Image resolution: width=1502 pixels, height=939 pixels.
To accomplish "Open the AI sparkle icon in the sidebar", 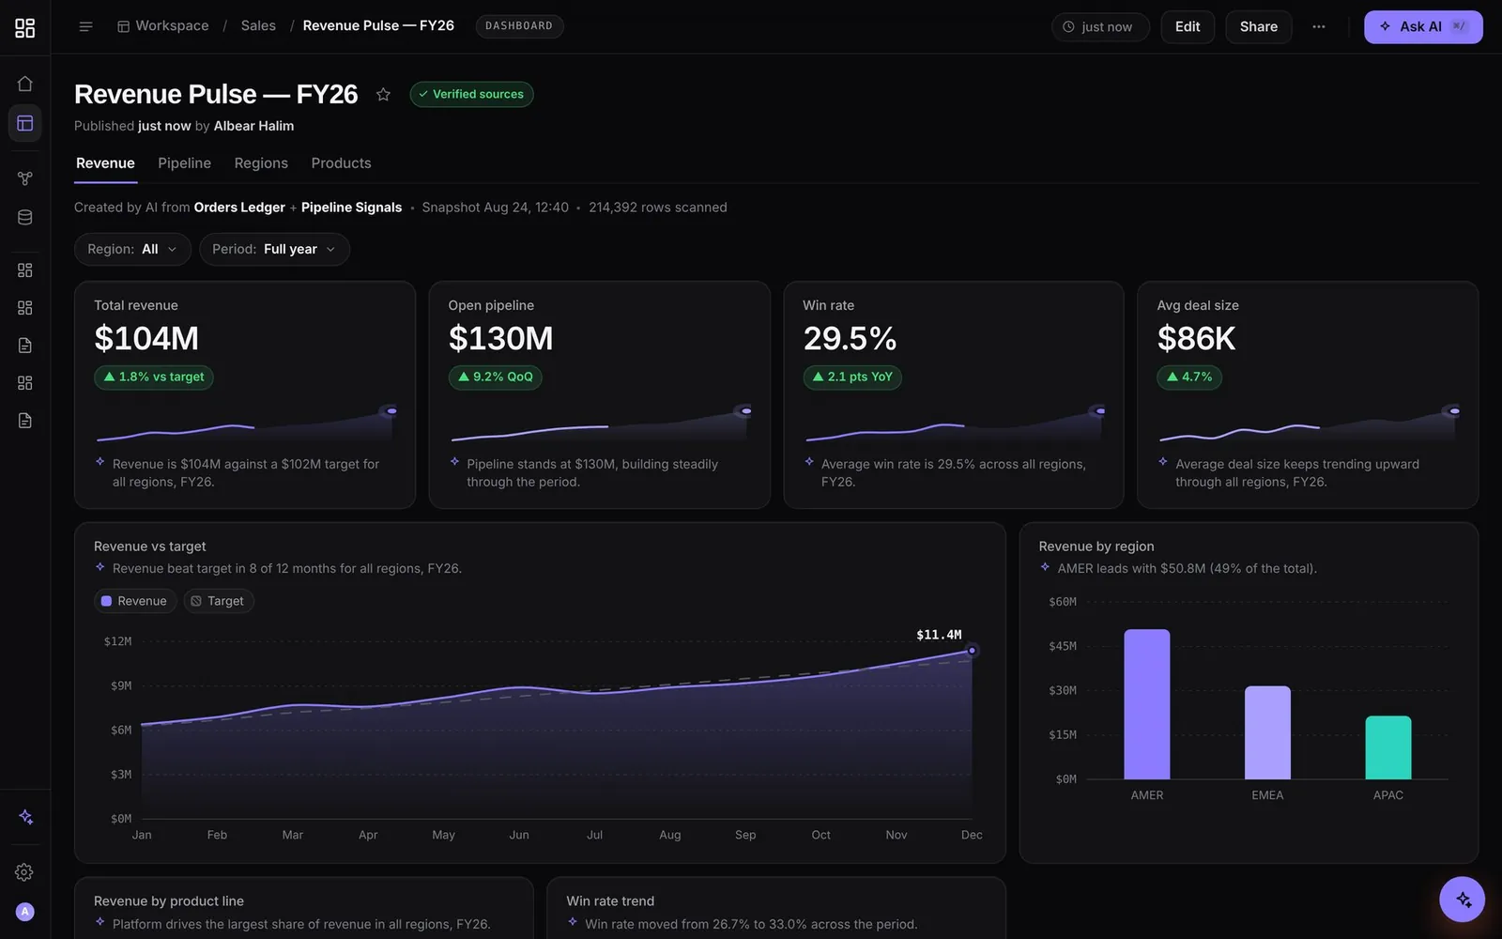I will click(x=25, y=817).
